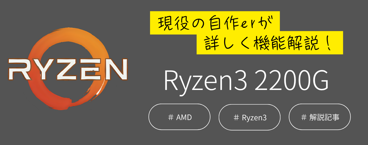Open the # AMD tag pill

[x=179, y=117]
